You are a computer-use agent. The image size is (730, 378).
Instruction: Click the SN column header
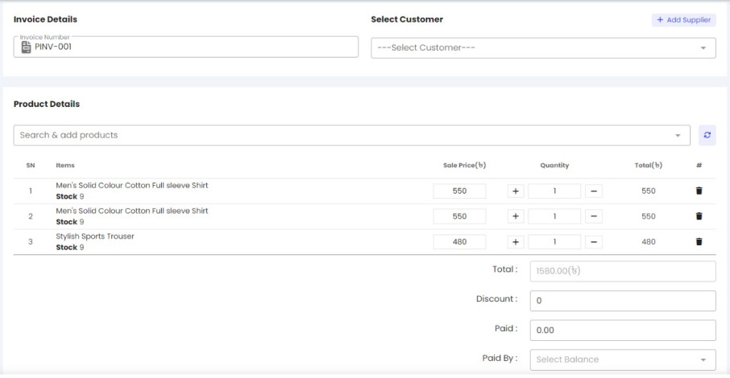point(31,165)
